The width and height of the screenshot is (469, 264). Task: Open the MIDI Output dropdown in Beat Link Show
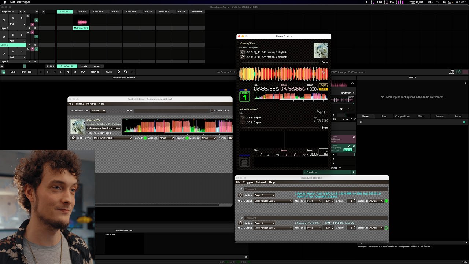(112, 138)
